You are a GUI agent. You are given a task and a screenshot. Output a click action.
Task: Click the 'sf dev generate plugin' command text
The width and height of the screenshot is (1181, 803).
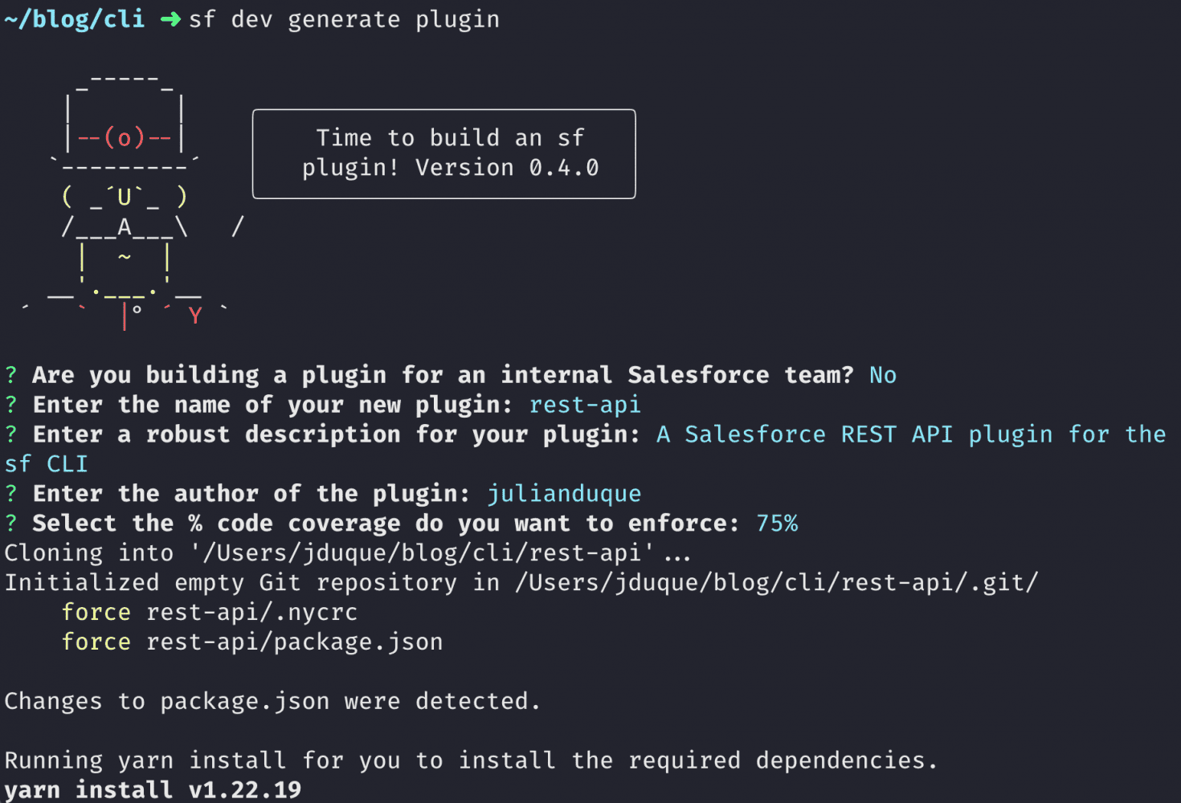344,19
